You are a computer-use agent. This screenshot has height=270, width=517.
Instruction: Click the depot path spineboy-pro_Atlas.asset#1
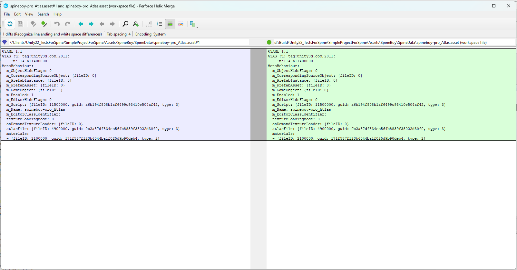(105, 43)
